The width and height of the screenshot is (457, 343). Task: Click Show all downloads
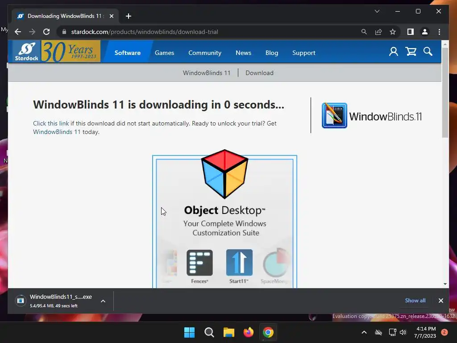[x=415, y=301]
